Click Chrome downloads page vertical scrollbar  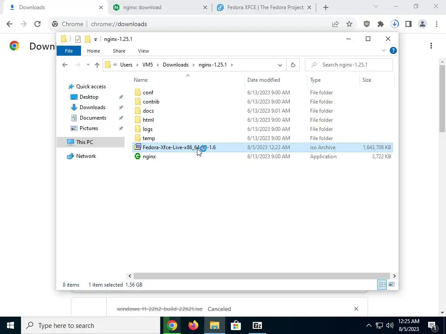click(443, 99)
